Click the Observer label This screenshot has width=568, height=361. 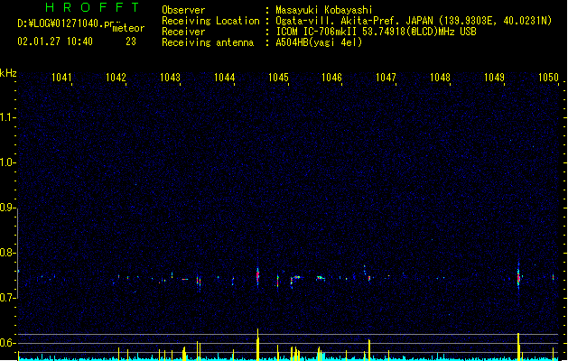183,10
